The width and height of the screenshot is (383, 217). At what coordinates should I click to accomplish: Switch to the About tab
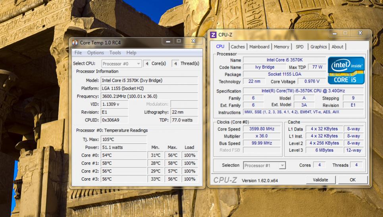pyautogui.click(x=337, y=47)
